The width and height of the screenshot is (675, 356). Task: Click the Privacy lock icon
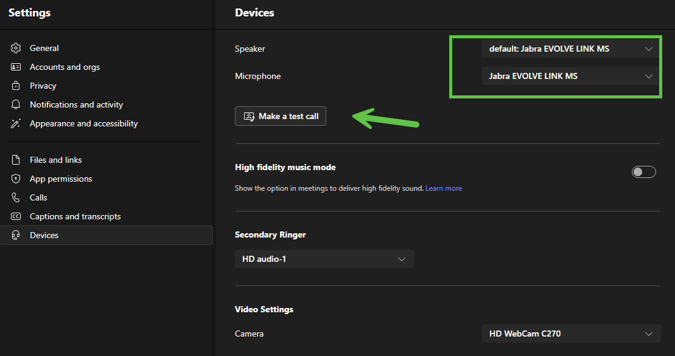16,86
